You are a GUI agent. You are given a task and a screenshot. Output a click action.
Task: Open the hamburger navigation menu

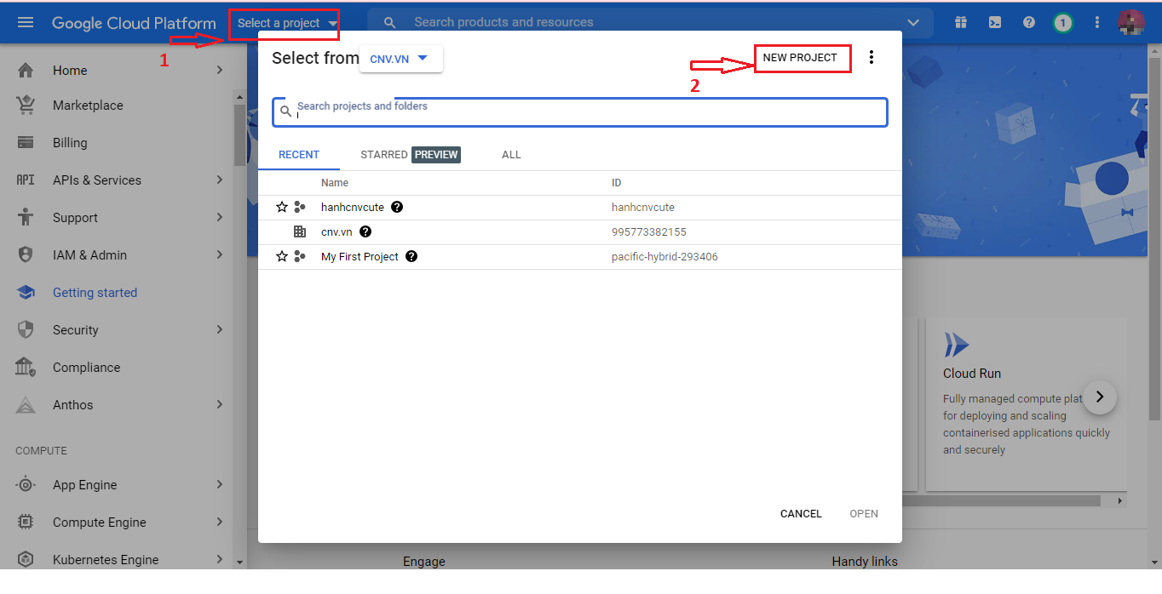point(26,23)
